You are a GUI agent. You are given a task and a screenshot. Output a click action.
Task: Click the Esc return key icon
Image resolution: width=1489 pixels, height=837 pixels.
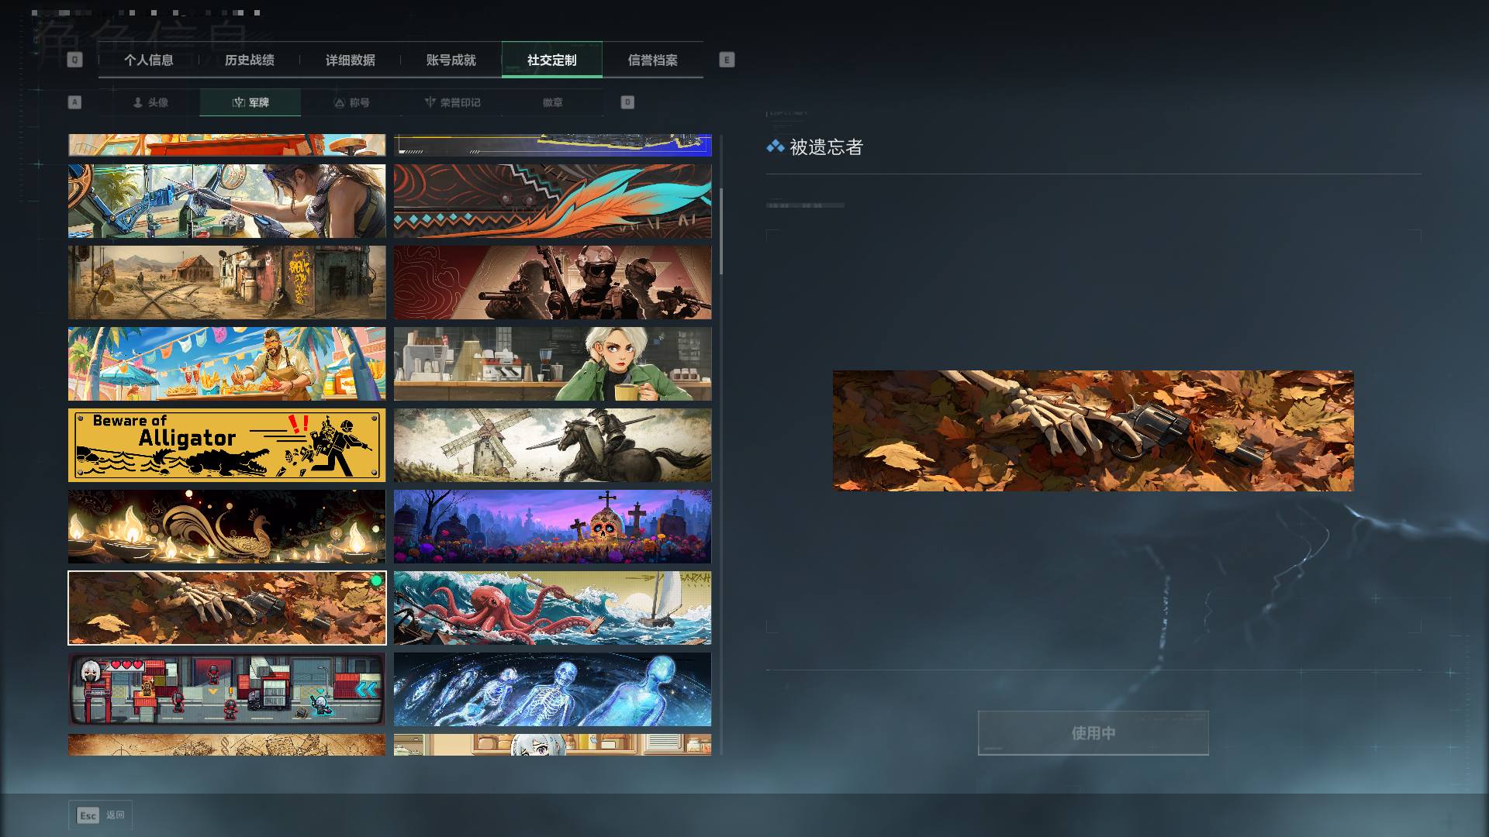coord(88,815)
